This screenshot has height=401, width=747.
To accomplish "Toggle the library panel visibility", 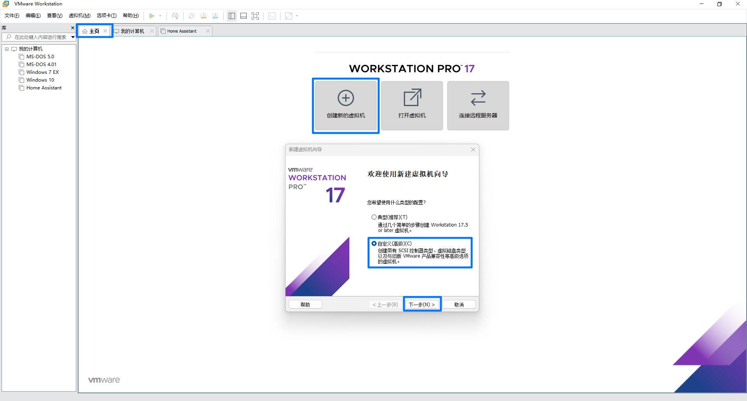I will coord(232,16).
